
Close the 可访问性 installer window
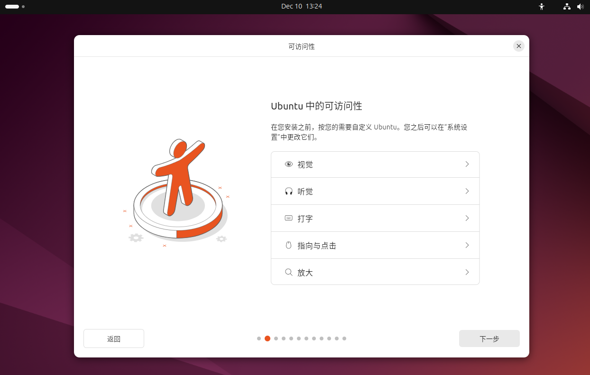pos(519,46)
